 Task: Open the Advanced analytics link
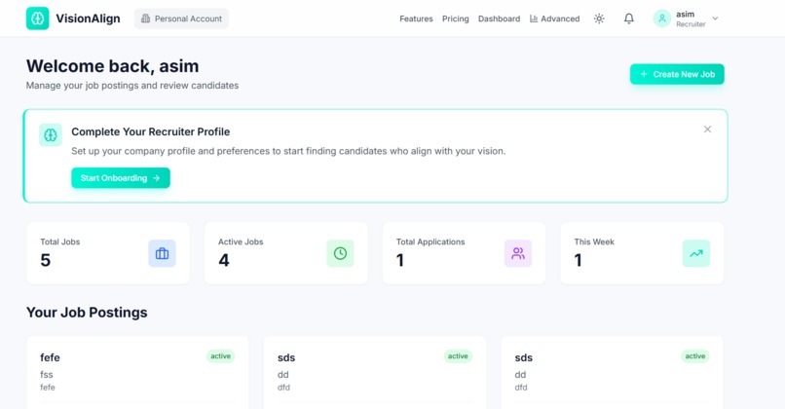[555, 19]
